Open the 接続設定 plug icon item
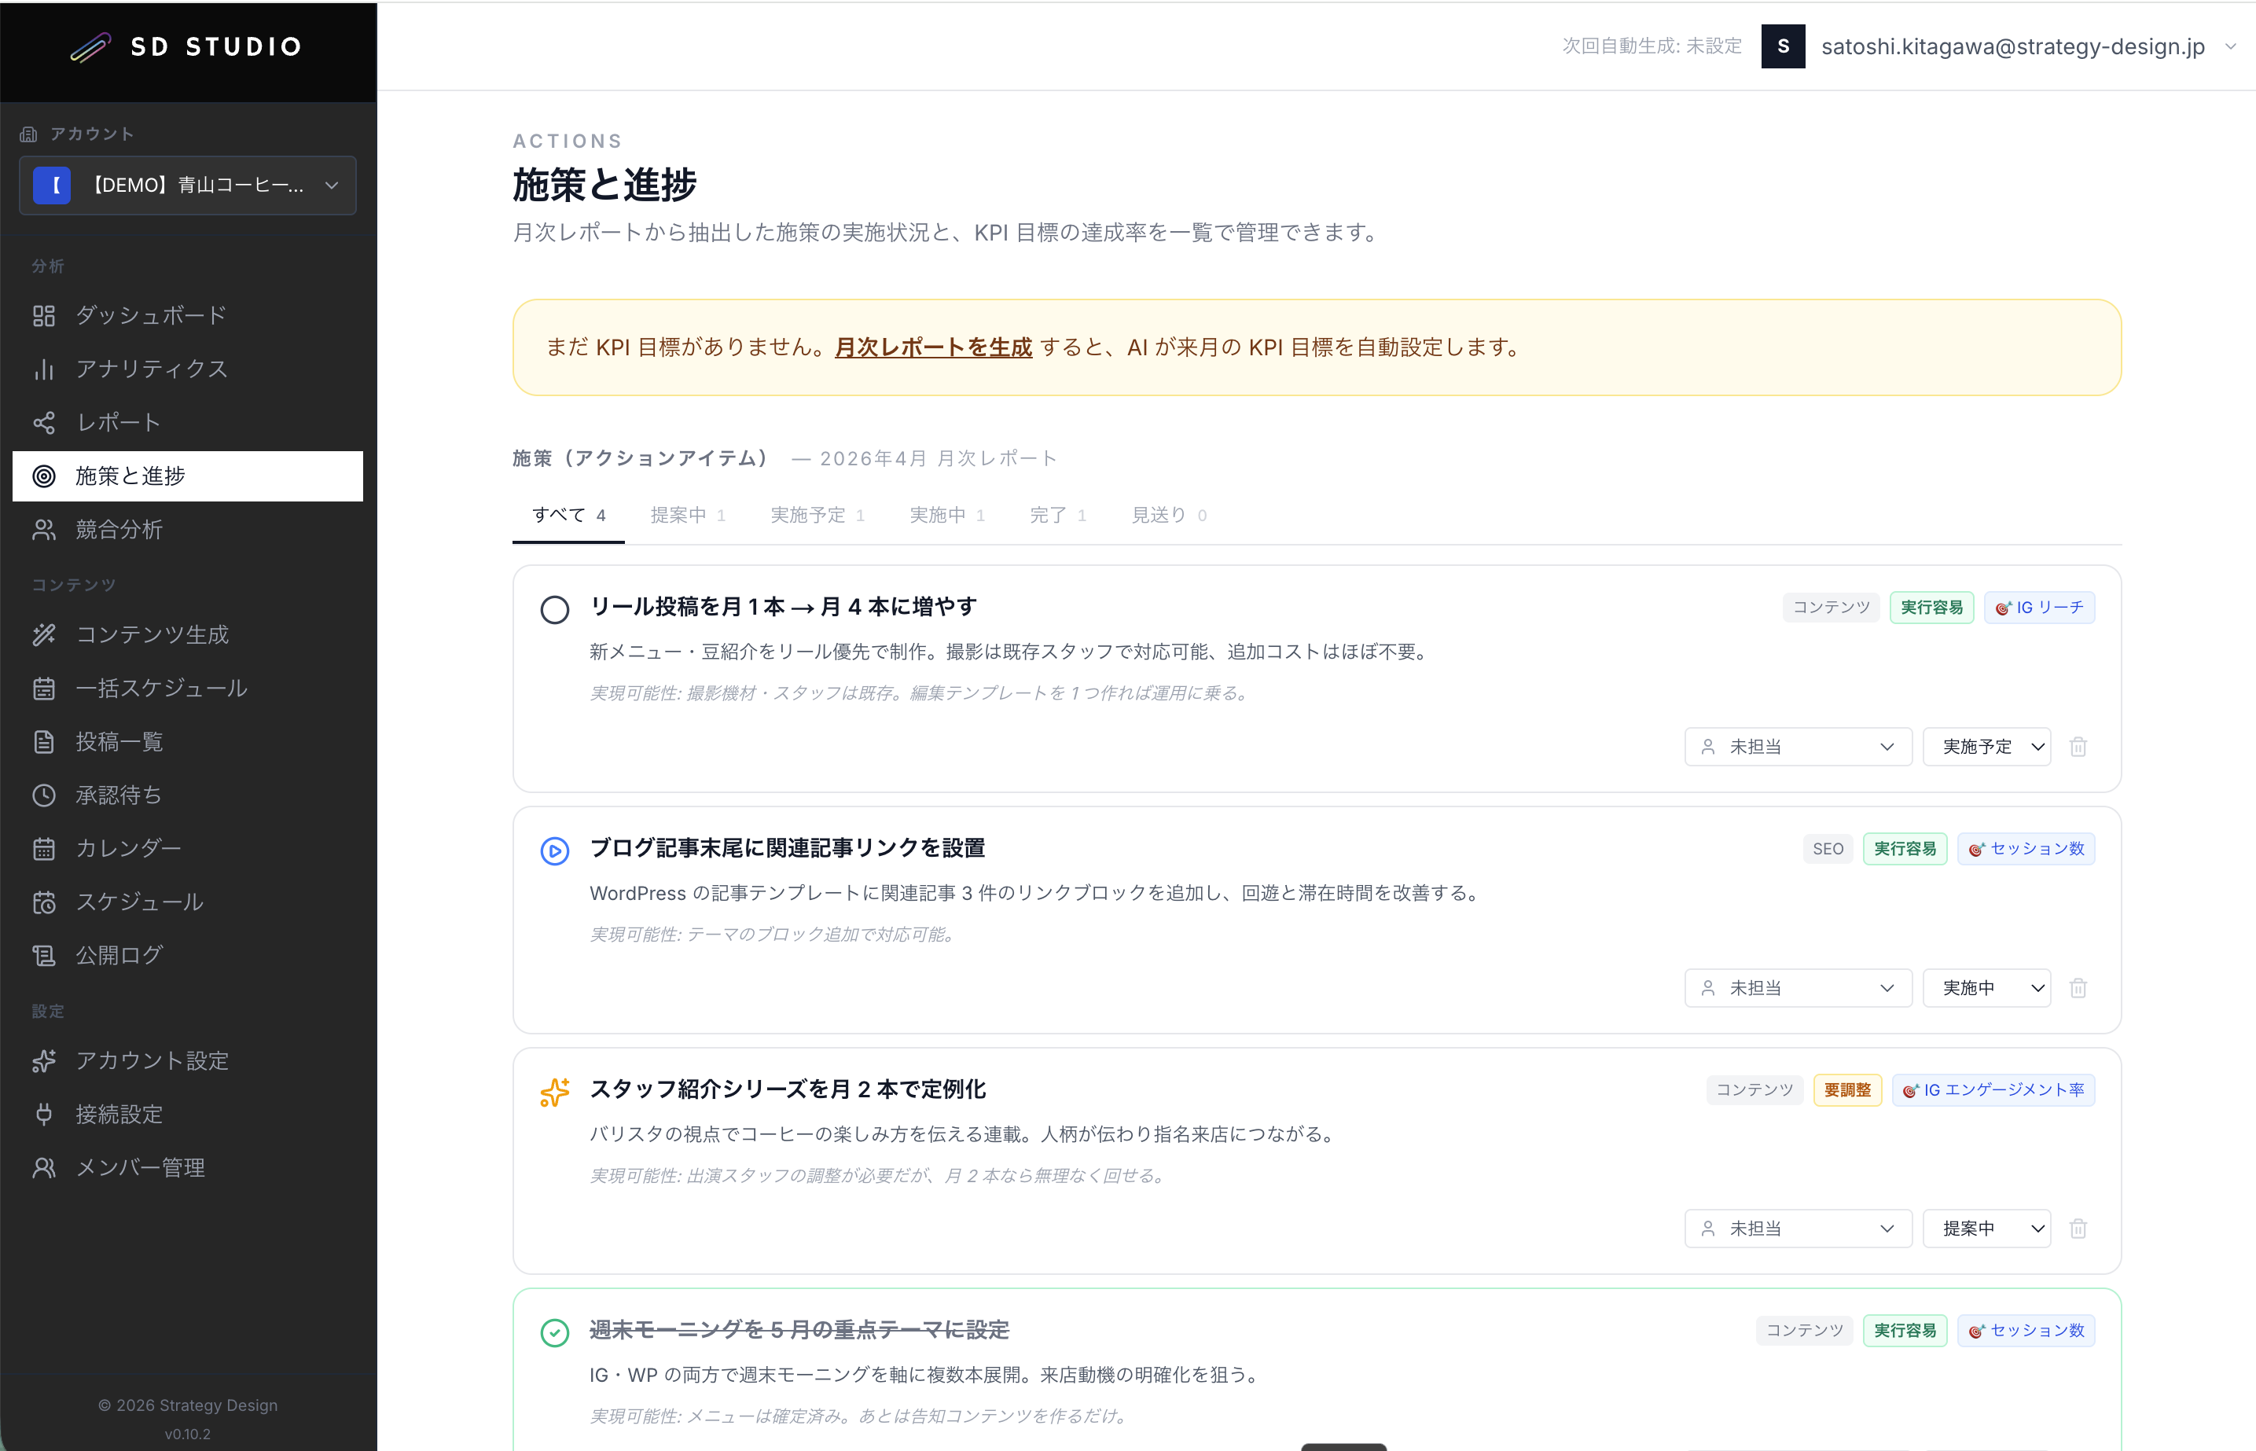This screenshot has width=2256, height=1451. [187, 1115]
